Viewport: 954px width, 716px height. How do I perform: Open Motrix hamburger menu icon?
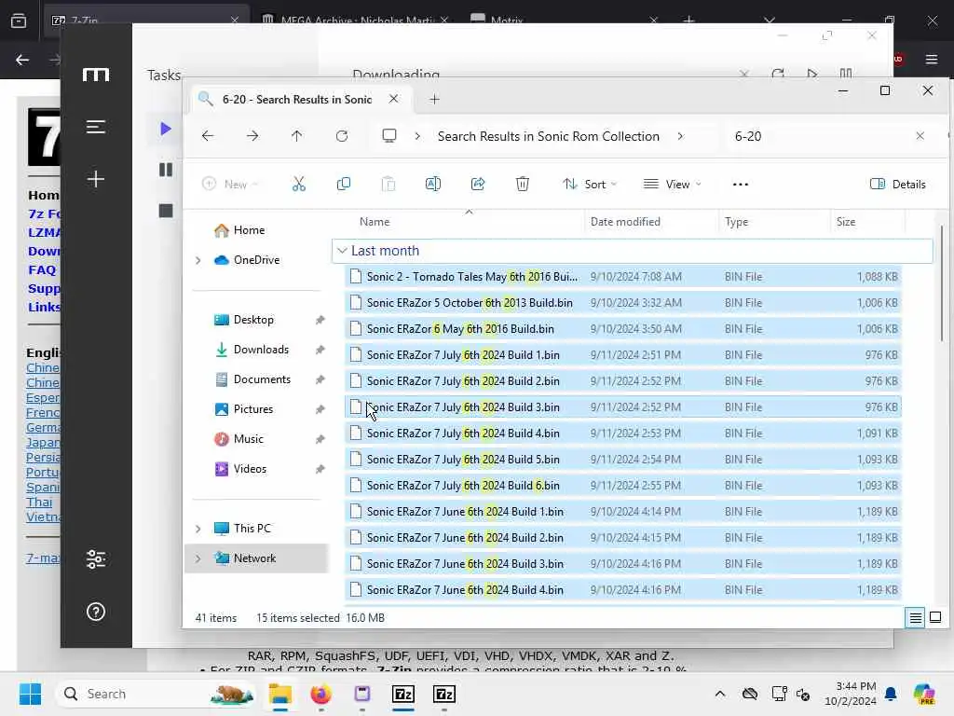click(x=96, y=127)
